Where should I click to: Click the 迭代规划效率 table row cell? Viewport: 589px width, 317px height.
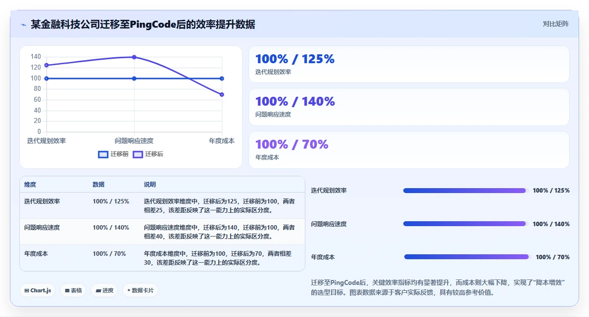pos(42,201)
